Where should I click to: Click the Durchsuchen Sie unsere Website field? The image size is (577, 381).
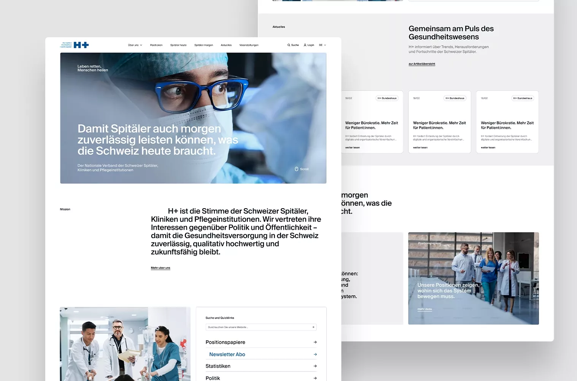(261, 327)
